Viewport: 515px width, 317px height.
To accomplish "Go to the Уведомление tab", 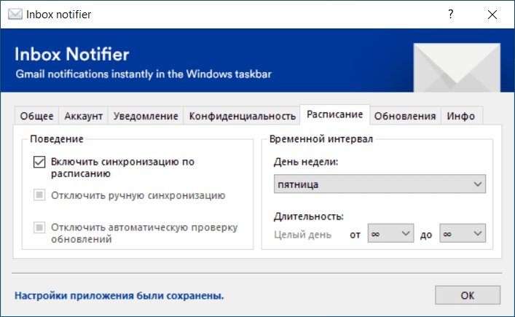I will click(x=146, y=116).
